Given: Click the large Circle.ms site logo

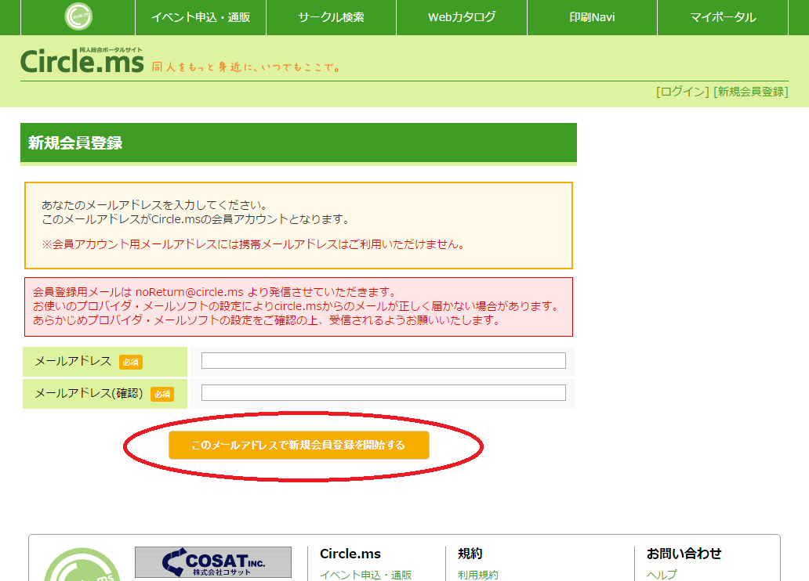Looking at the screenshot, I should (x=82, y=60).
